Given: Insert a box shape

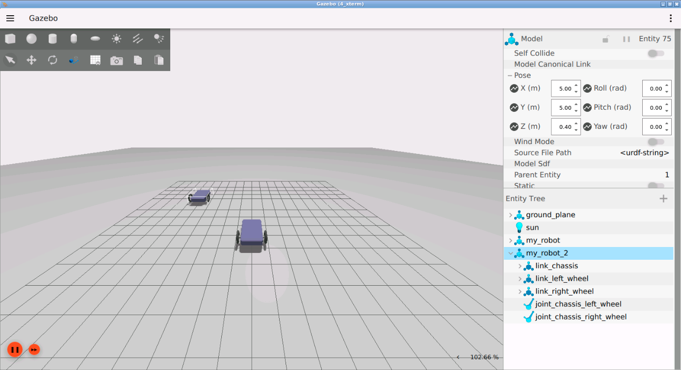Looking at the screenshot, I should click(10, 39).
